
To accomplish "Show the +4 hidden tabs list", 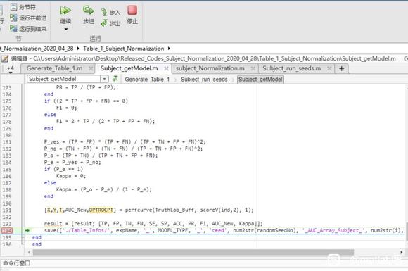I will pos(11,69).
